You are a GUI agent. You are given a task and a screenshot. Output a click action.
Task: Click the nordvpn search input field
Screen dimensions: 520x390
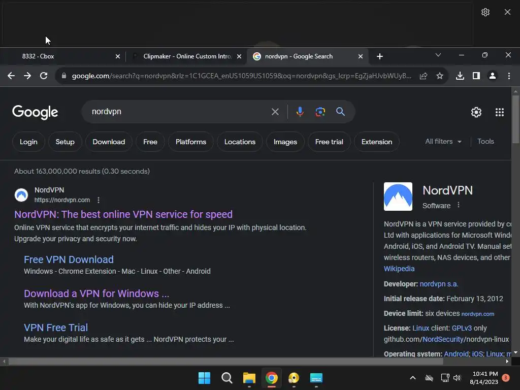[179, 112]
